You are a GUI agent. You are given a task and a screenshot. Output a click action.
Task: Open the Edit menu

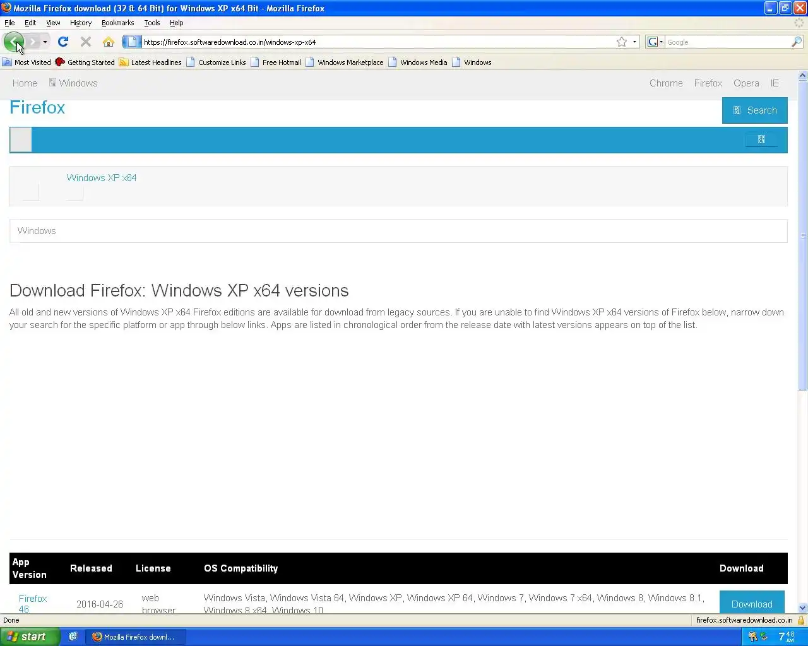(30, 23)
